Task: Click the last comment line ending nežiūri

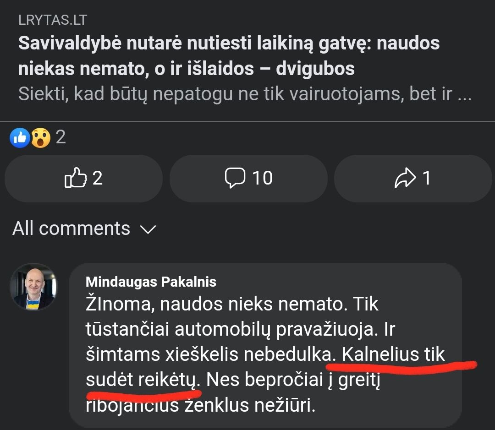Action: 201,405
